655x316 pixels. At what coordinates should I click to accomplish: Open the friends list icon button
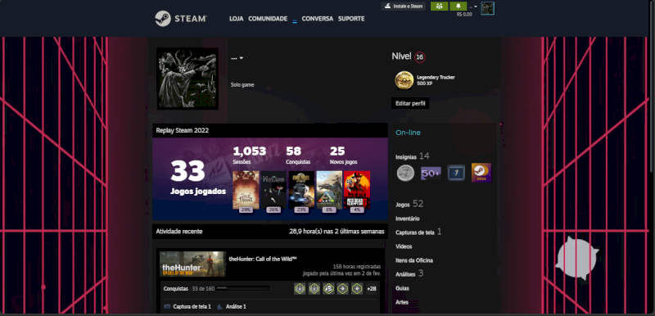[x=439, y=7]
